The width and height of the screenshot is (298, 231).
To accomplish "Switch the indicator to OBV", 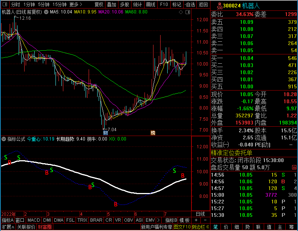I will pos(129,220).
